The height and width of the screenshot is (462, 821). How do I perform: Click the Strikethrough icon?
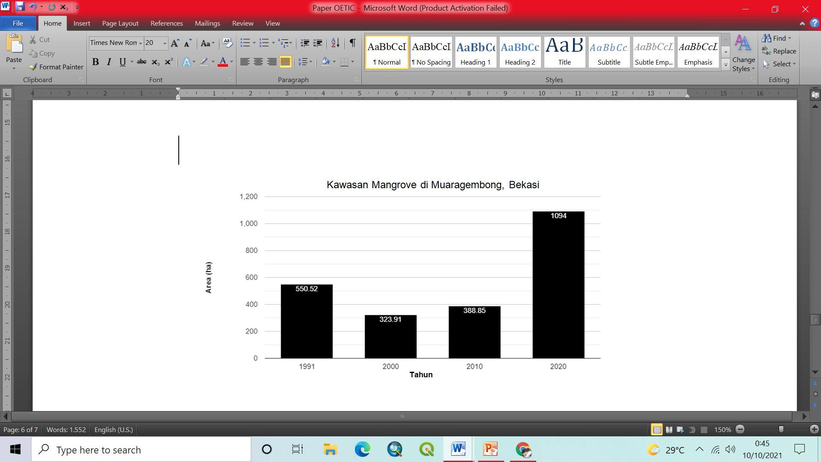(142, 62)
